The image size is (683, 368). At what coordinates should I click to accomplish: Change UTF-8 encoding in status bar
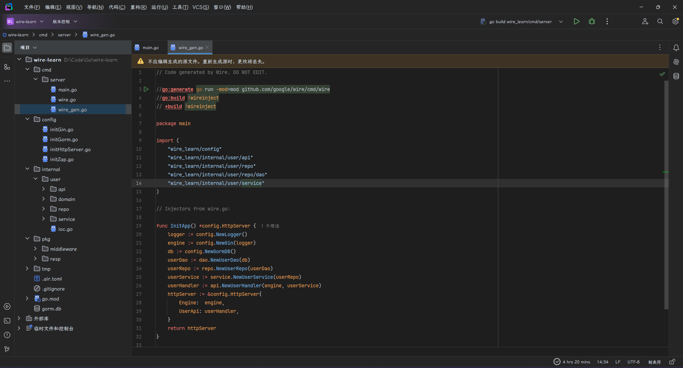[634, 362]
